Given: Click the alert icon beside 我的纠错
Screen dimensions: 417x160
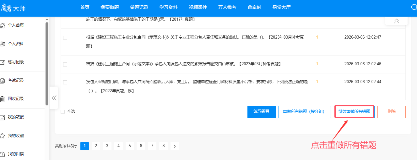Looking at the screenshot, I should [x=2, y=154].
